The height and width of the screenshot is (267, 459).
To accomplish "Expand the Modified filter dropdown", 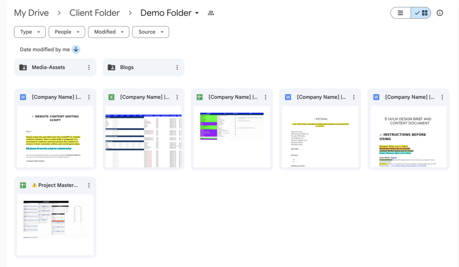I will pos(108,32).
